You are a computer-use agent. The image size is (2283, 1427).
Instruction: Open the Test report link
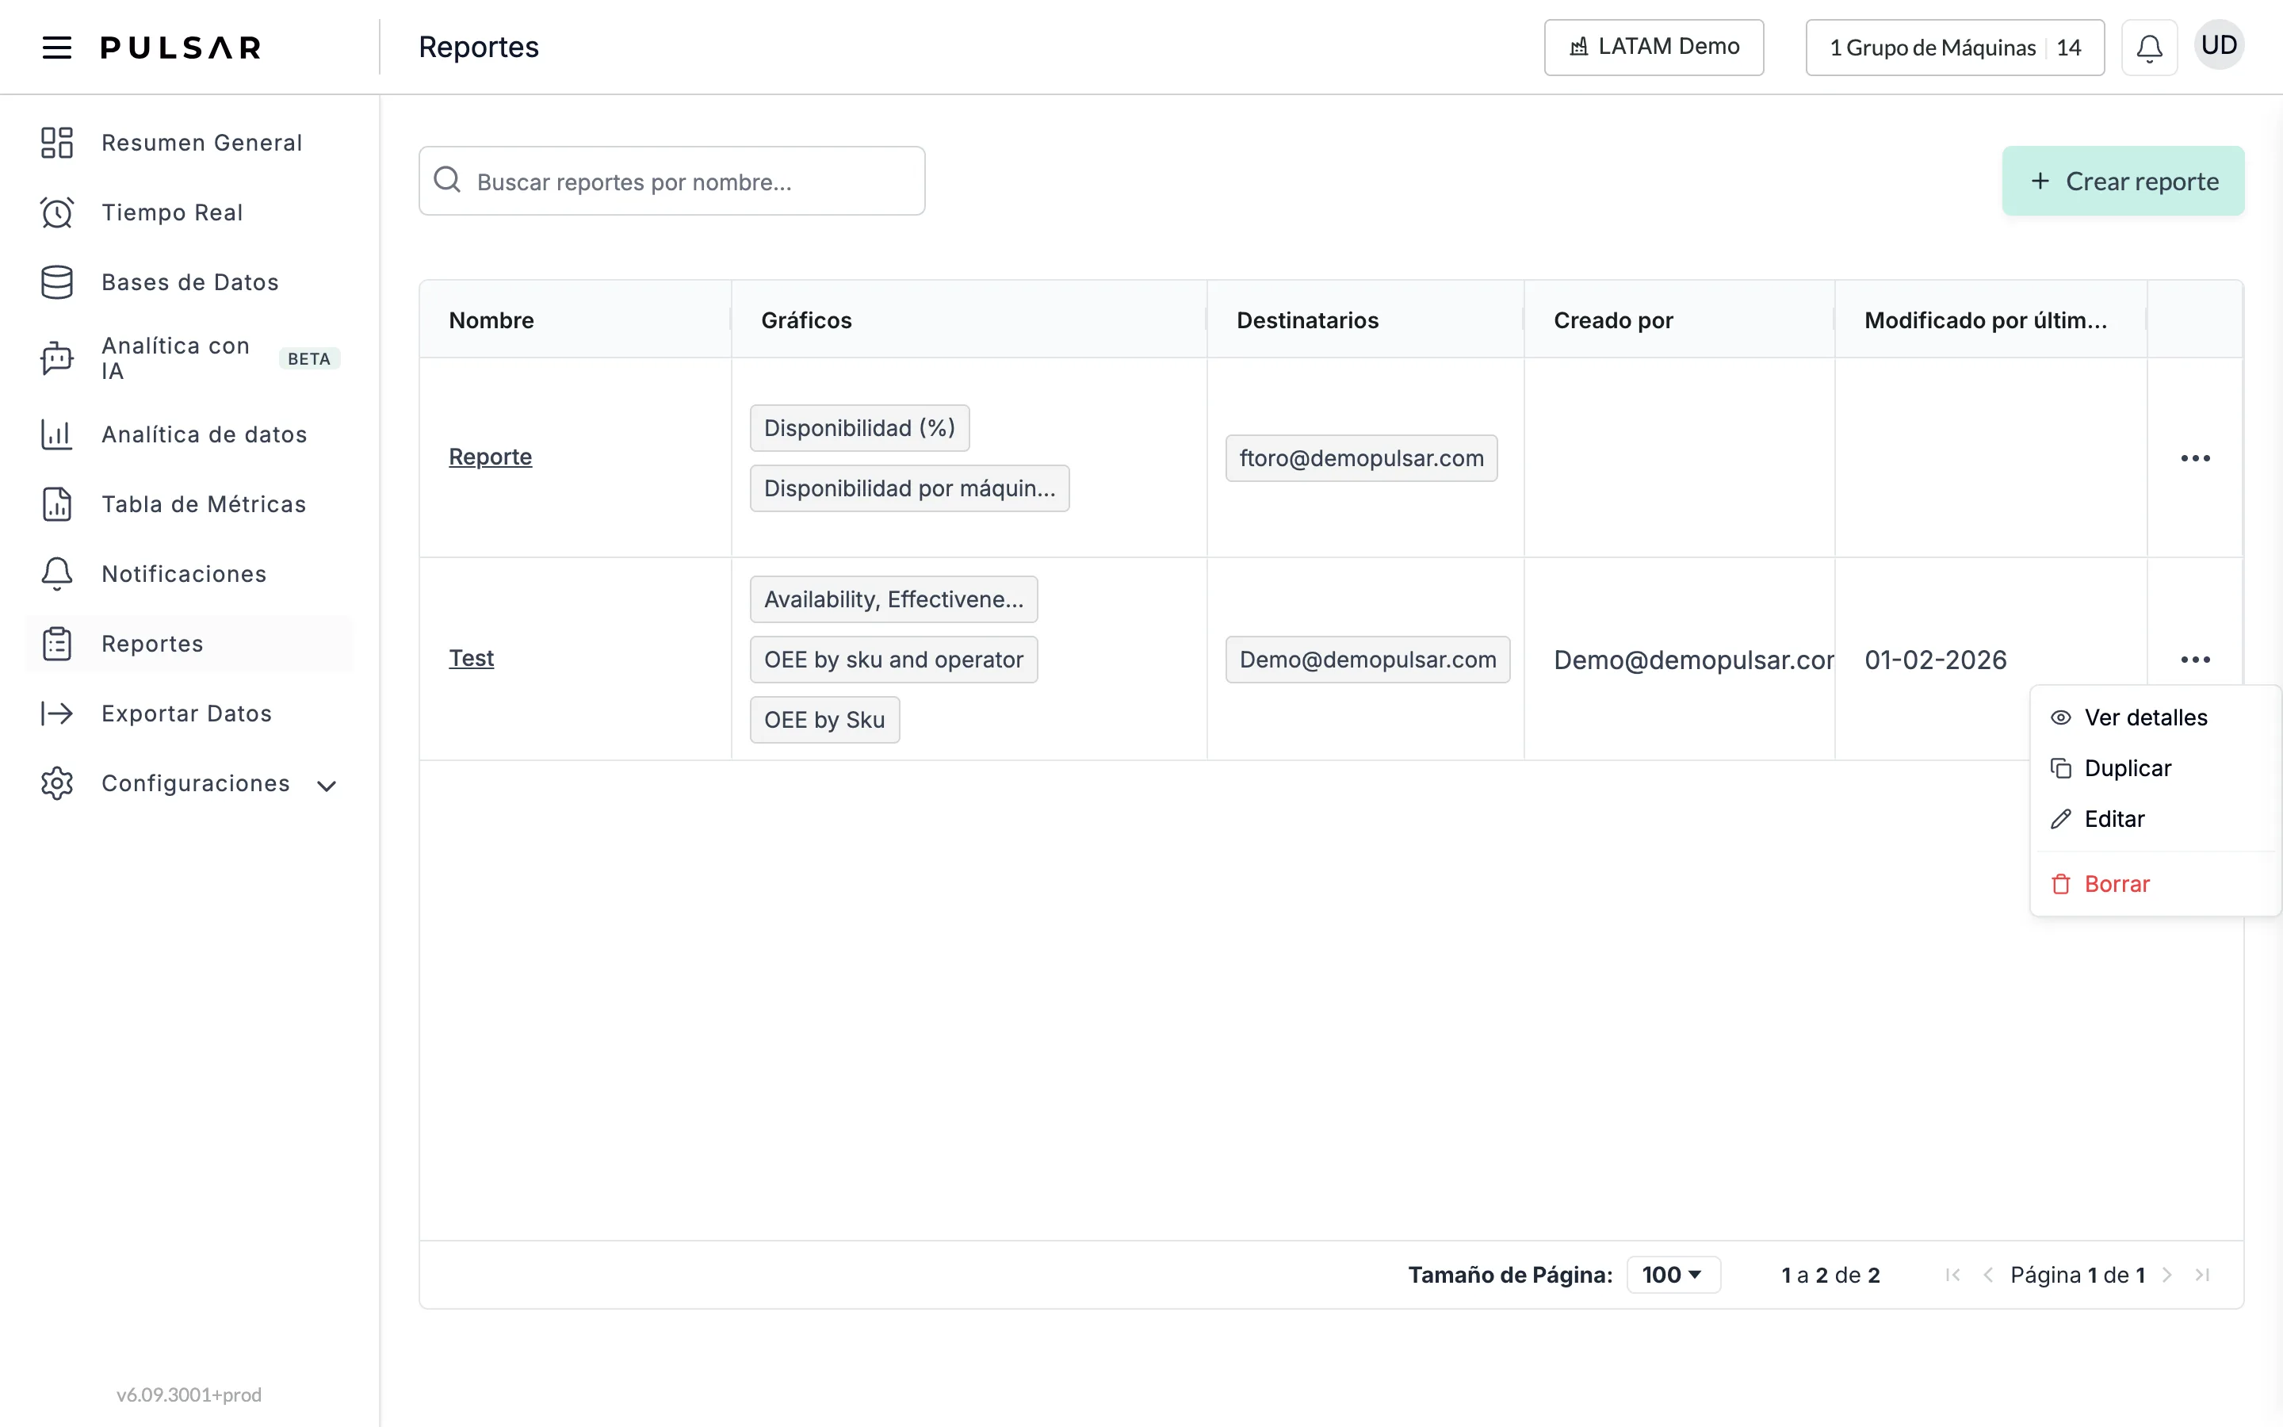coord(471,658)
